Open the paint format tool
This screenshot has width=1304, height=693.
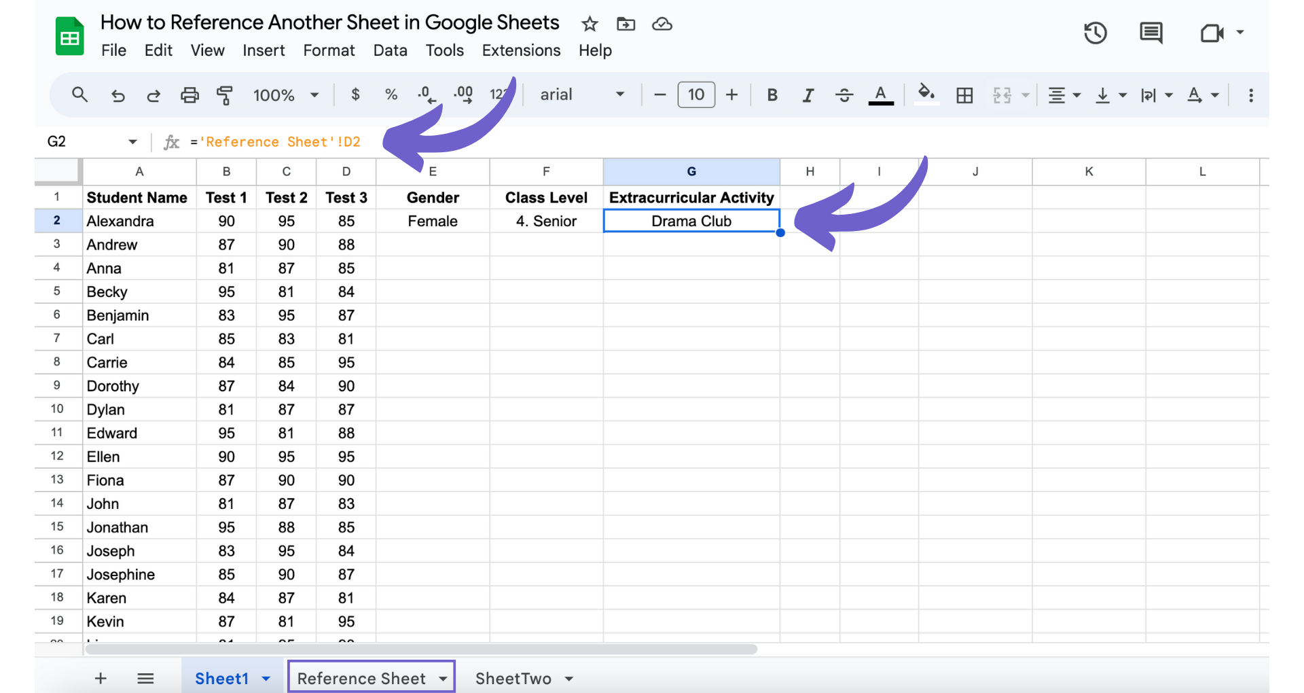(x=224, y=95)
